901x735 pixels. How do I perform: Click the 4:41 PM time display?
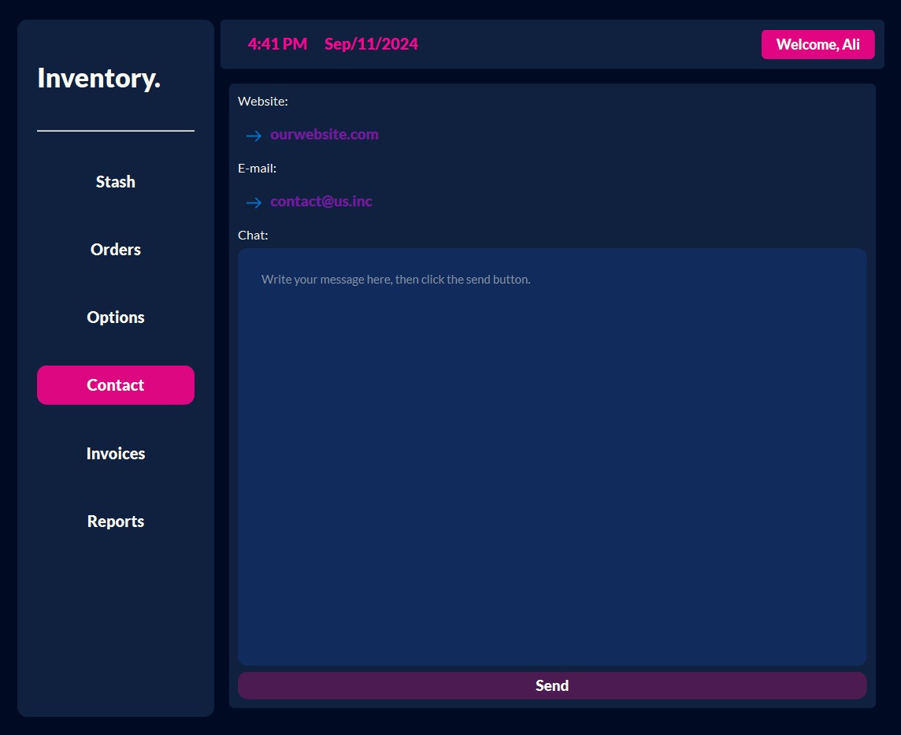click(x=277, y=44)
